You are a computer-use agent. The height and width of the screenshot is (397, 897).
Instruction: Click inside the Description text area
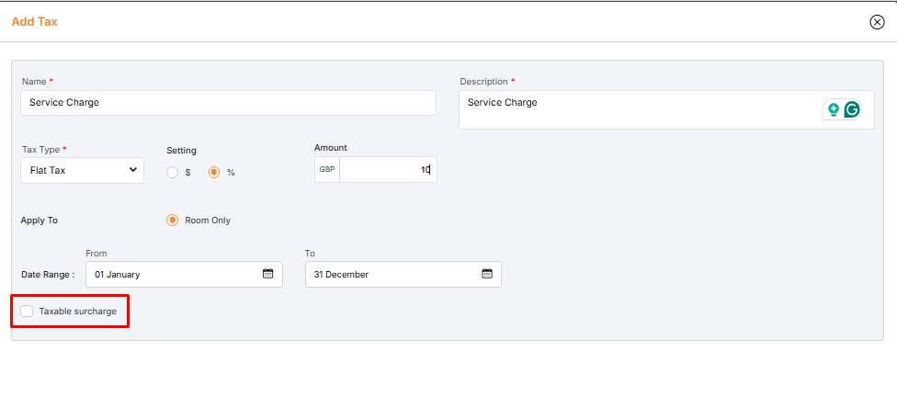click(x=634, y=108)
